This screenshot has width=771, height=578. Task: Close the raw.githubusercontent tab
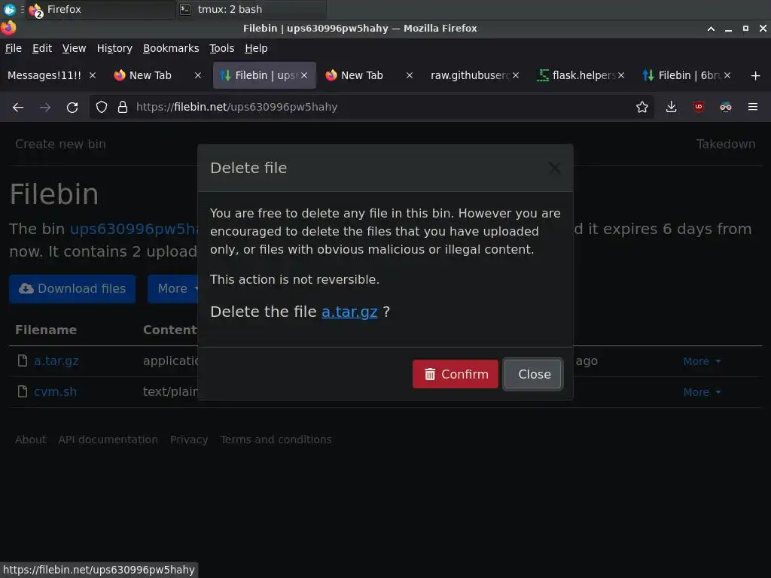(x=515, y=75)
